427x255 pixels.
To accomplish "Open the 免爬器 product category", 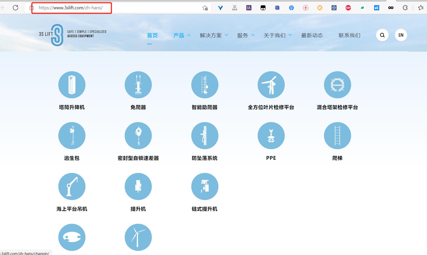I will point(138,85).
